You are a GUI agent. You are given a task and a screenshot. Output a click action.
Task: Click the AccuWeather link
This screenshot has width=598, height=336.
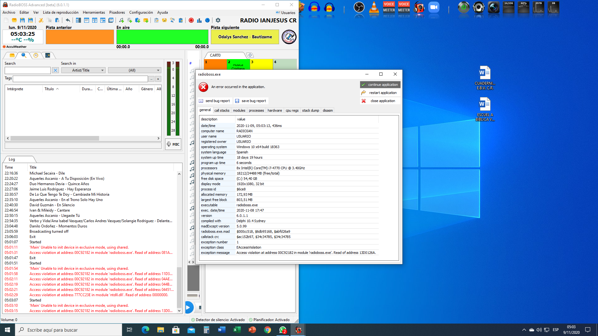point(15,47)
